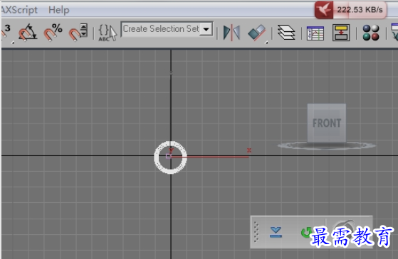Image resolution: width=398 pixels, height=259 pixels.
Task: Click the blue collapse arrow on floating toolbar
Action: tap(276, 232)
